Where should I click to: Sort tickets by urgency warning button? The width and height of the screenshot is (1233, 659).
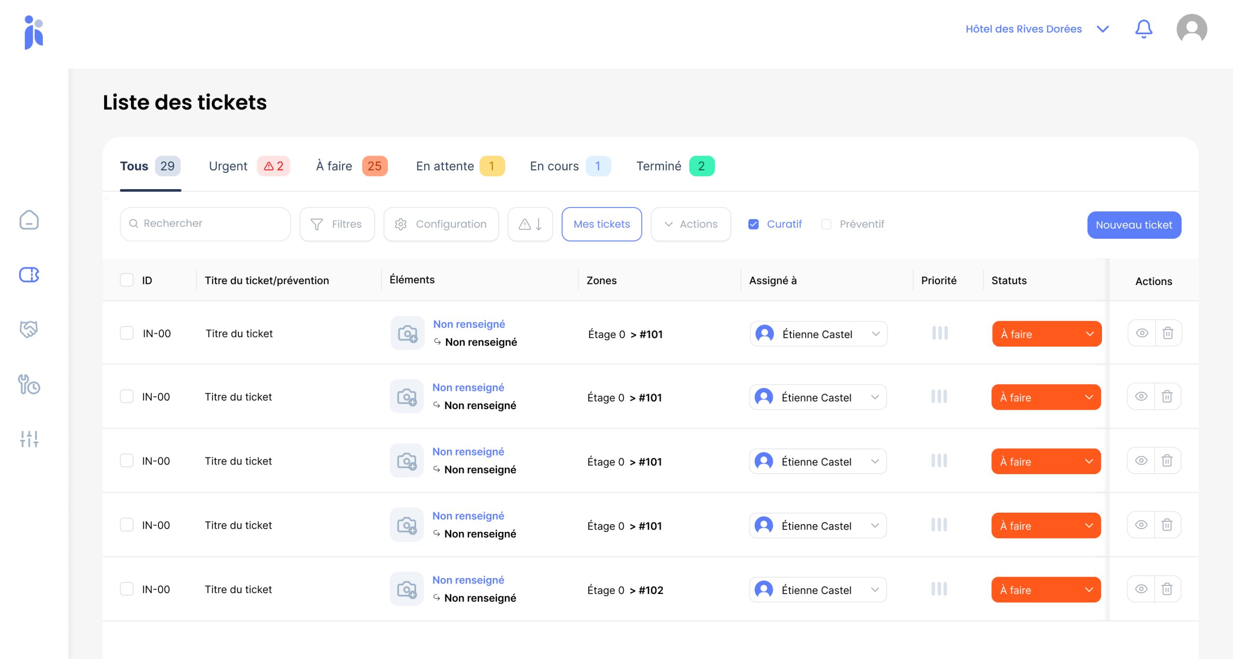pyautogui.click(x=530, y=224)
